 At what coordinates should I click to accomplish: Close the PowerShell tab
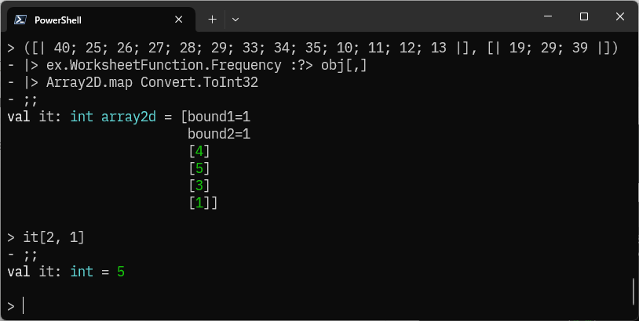tap(178, 20)
